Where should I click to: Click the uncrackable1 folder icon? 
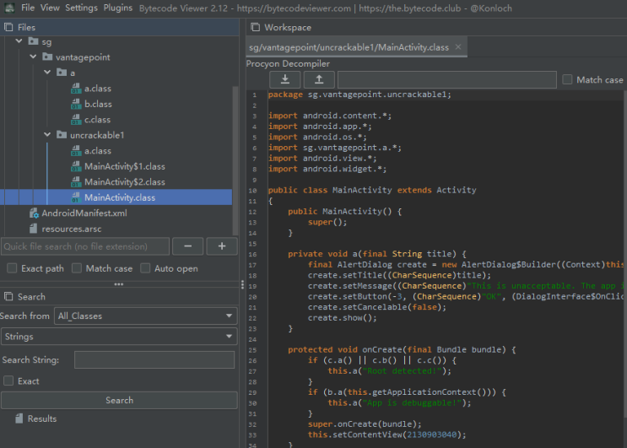(x=62, y=135)
